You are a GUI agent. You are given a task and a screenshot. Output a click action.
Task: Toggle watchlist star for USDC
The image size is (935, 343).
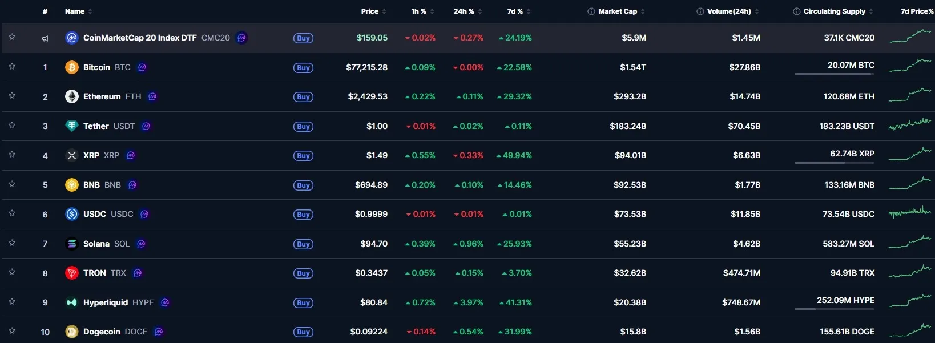tap(12, 213)
